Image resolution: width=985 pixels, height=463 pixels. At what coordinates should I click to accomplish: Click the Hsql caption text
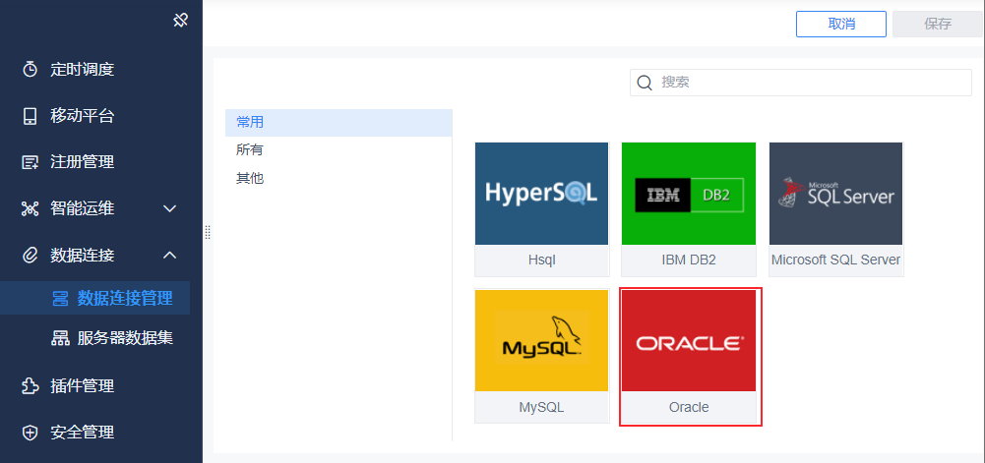(x=541, y=260)
